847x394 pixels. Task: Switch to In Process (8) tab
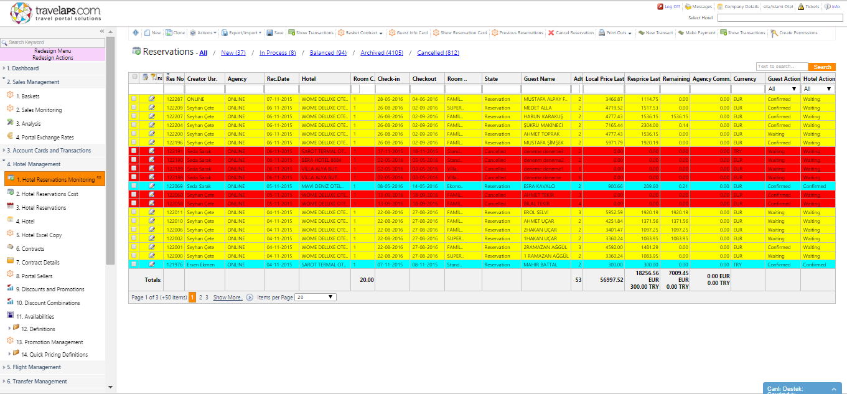tap(278, 53)
